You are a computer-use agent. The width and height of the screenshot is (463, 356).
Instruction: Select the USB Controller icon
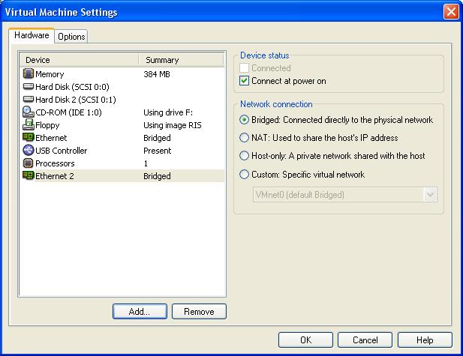click(x=29, y=151)
